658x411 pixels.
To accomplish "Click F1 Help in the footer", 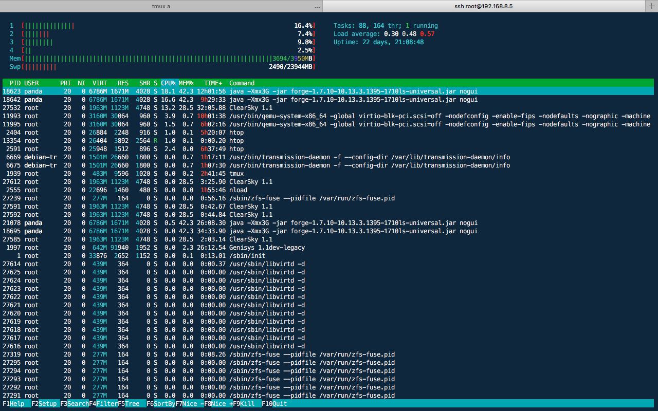I will click(17, 404).
